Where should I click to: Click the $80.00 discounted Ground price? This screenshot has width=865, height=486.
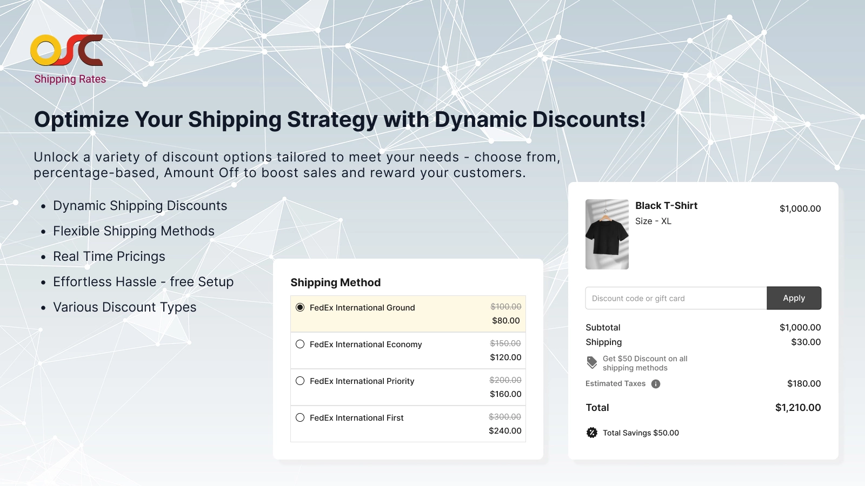click(x=505, y=321)
